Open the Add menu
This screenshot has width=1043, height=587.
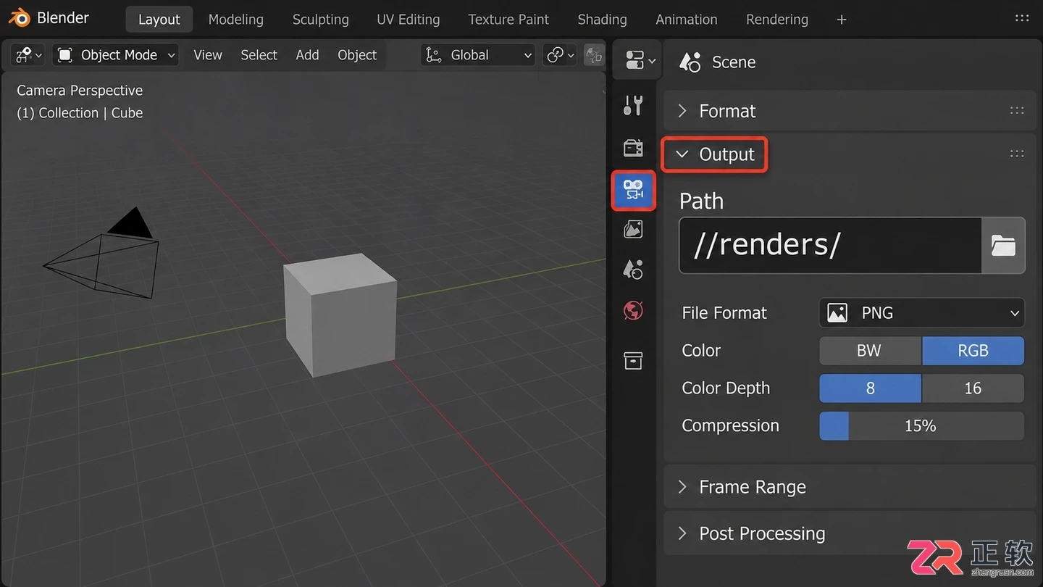[x=307, y=55]
